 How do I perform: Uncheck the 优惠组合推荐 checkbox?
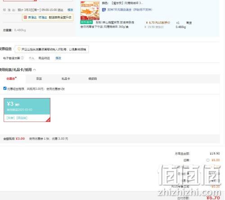pyautogui.click(x=5, y=89)
